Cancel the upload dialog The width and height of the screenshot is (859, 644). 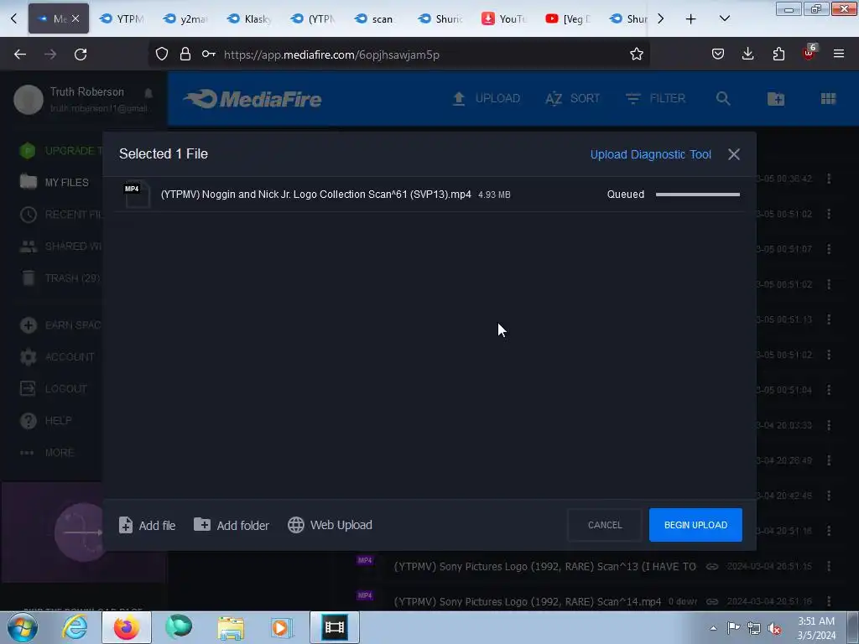pos(605,525)
